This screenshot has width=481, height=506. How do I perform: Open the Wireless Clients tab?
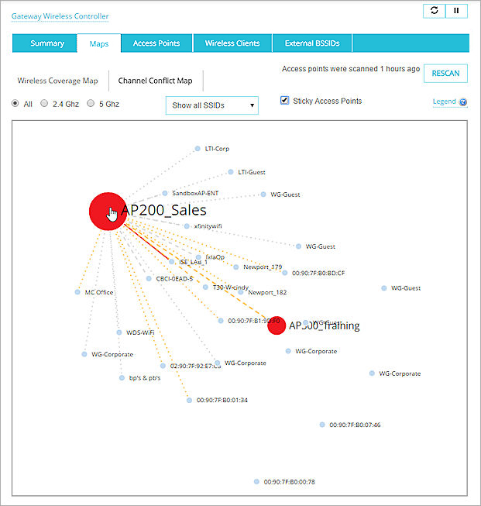tap(232, 43)
